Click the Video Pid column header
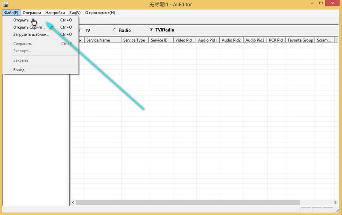 pos(185,40)
